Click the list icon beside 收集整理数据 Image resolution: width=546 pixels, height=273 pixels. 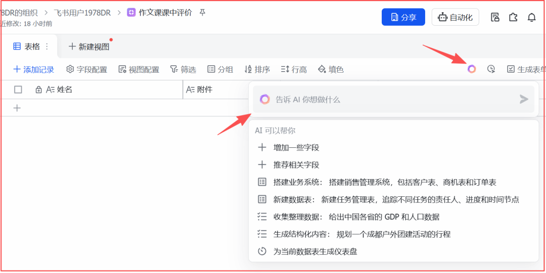[262, 217]
